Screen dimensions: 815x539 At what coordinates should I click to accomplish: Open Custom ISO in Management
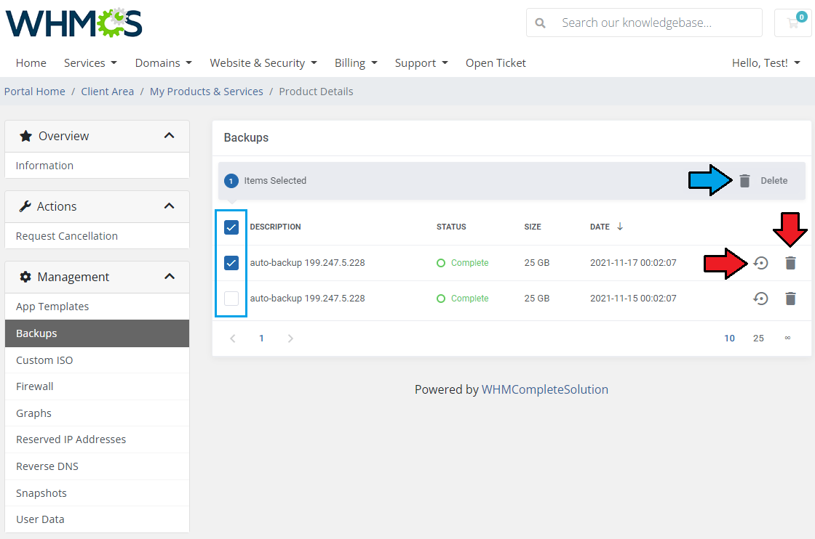98,360
